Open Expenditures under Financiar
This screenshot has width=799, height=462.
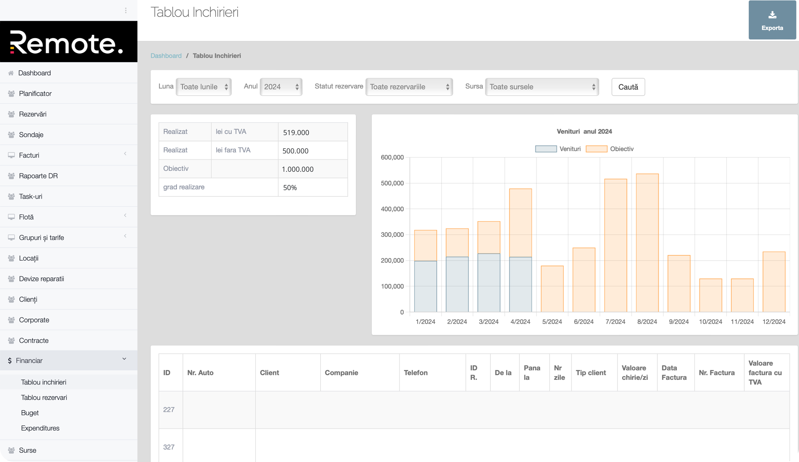tap(40, 428)
